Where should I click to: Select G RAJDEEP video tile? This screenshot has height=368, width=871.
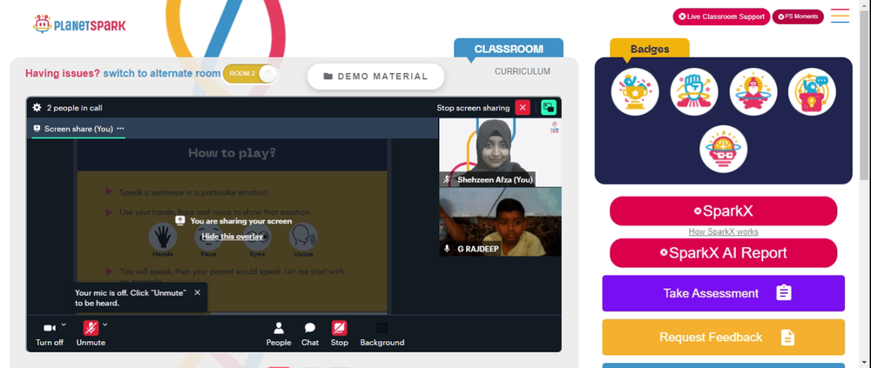pyautogui.click(x=500, y=222)
